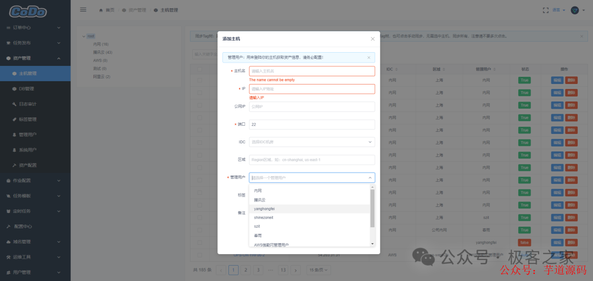Viewport: 593px width, 281px height.
Task: Expand the 任务发布 sidebar menu
Action: (35, 43)
